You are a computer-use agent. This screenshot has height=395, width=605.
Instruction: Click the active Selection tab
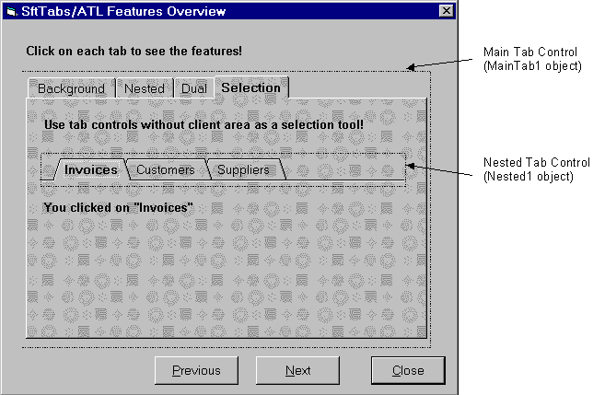(x=250, y=88)
